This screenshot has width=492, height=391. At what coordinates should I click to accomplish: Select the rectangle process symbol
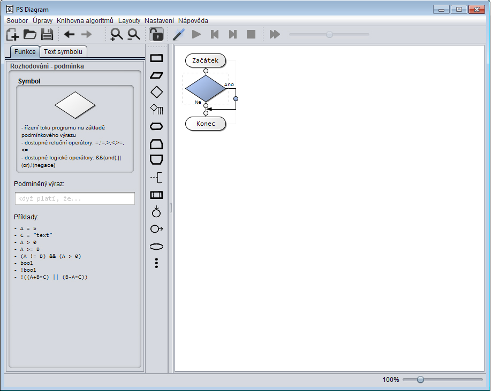(156, 58)
